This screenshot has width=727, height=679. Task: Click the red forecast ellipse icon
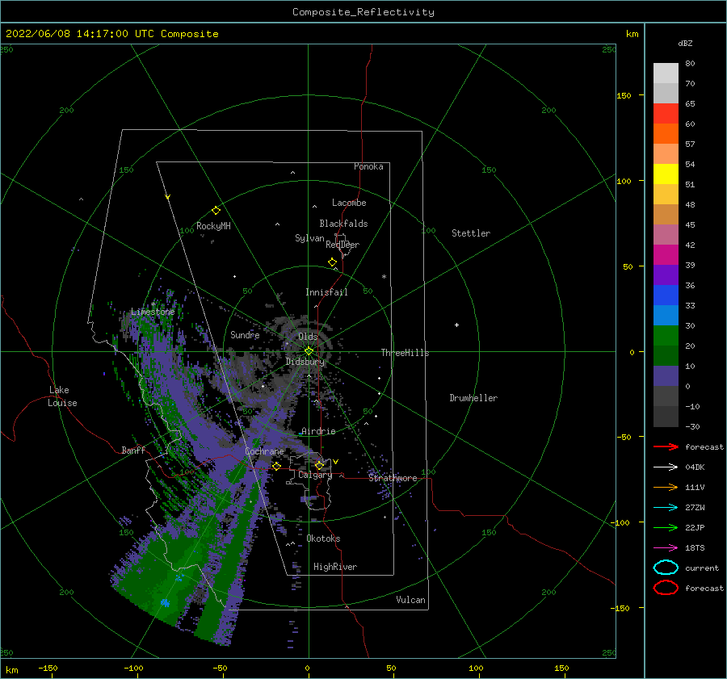[666, 588]
